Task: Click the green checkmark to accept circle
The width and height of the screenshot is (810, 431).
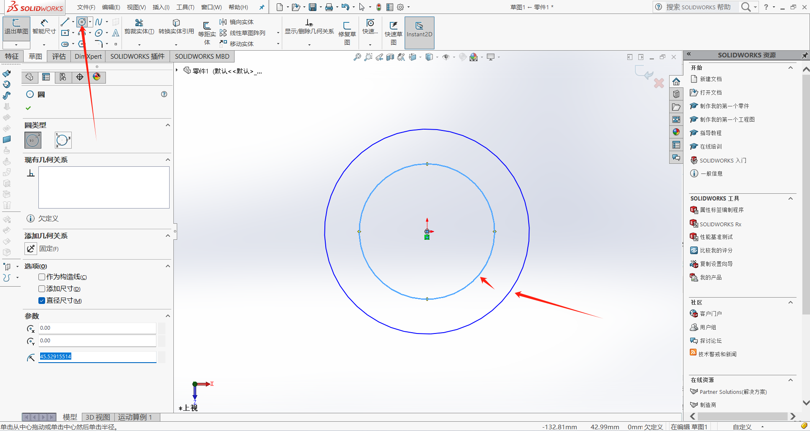Action: point(28,108)
